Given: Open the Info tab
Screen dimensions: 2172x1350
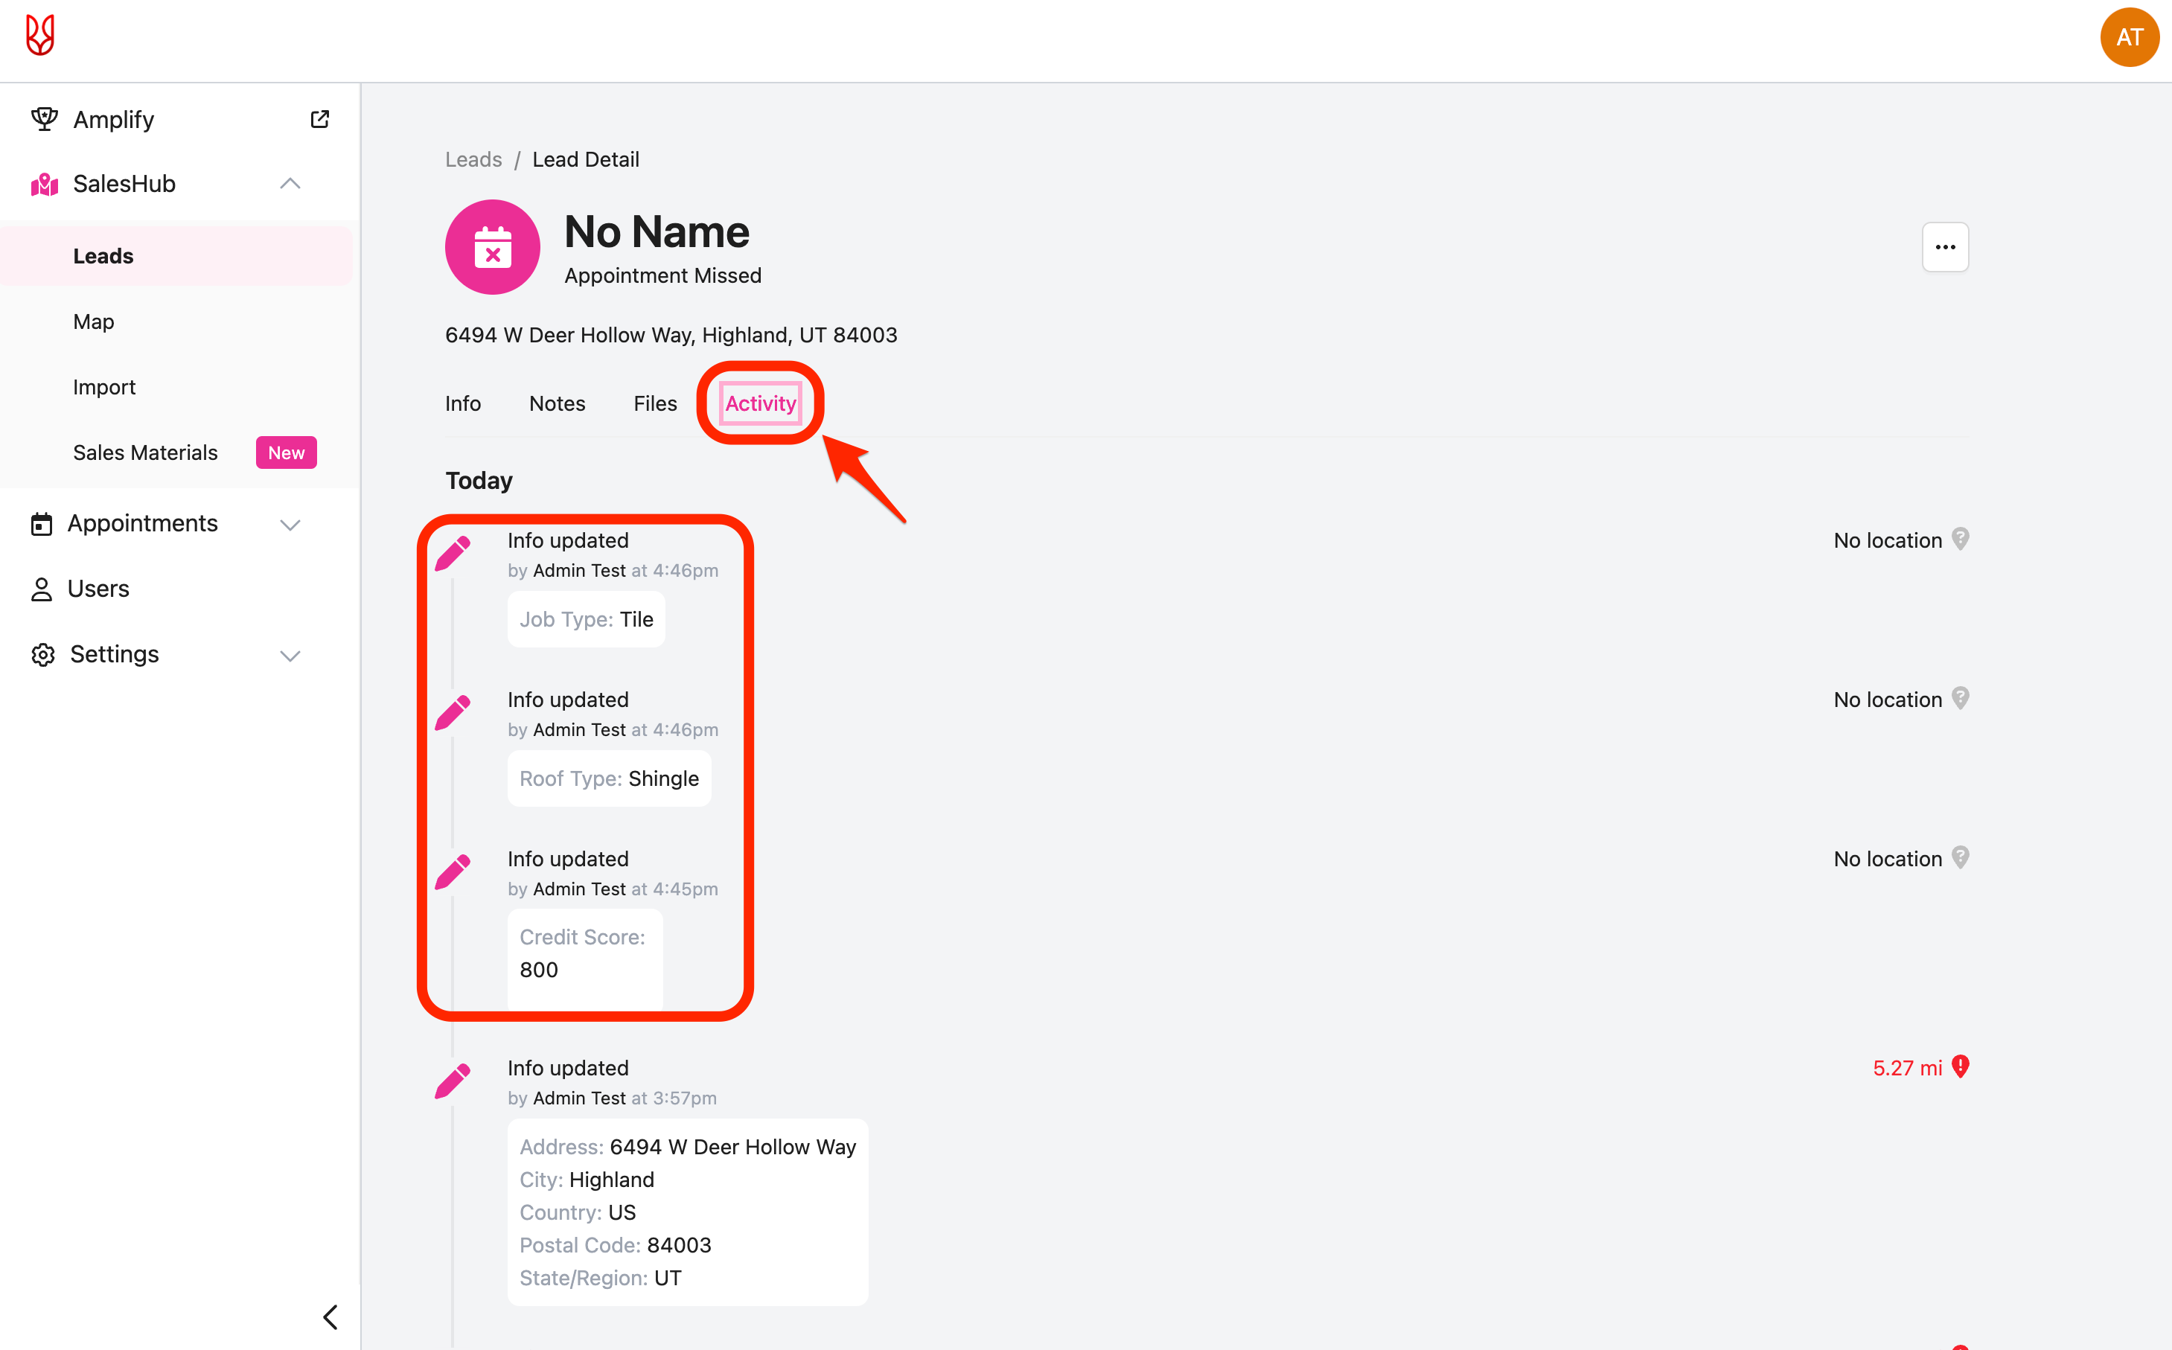Looking at the screenshot, I should click(462, 403).
